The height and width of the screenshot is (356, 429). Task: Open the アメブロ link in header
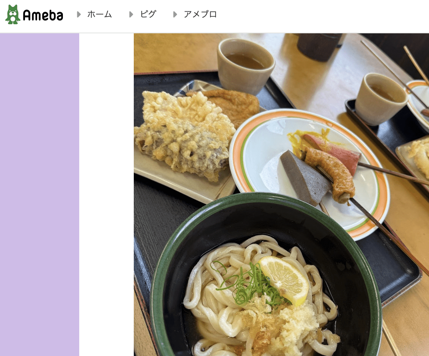200,14
